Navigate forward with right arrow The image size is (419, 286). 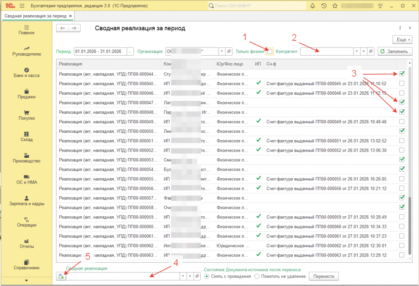click(74, 28)
